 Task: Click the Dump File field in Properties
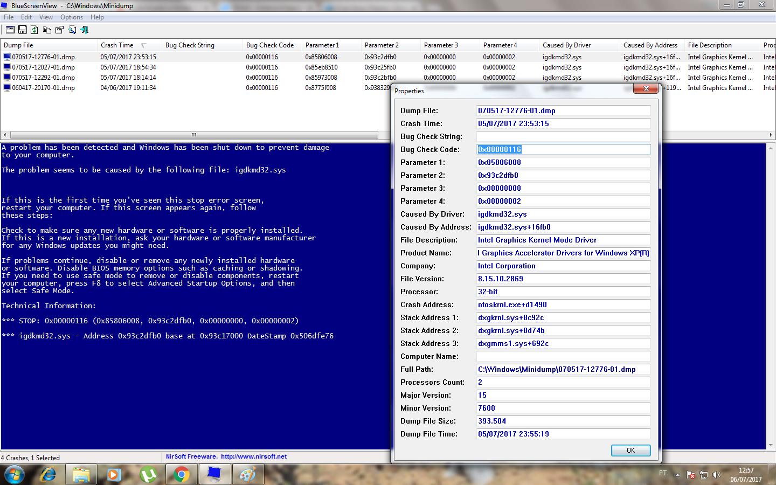pyautogui.click(x=563, y=110)
